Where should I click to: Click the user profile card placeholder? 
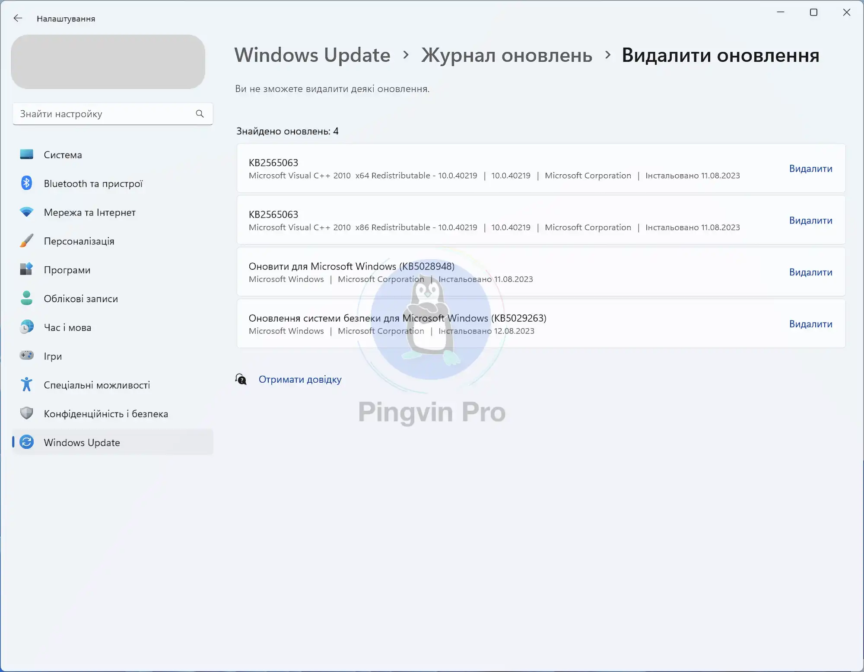coord(108,62)
